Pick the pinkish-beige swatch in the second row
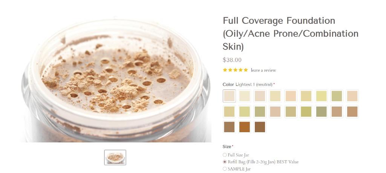Image resolution: width=386 pixels, height=173 pixels. (x=275, y=111)
